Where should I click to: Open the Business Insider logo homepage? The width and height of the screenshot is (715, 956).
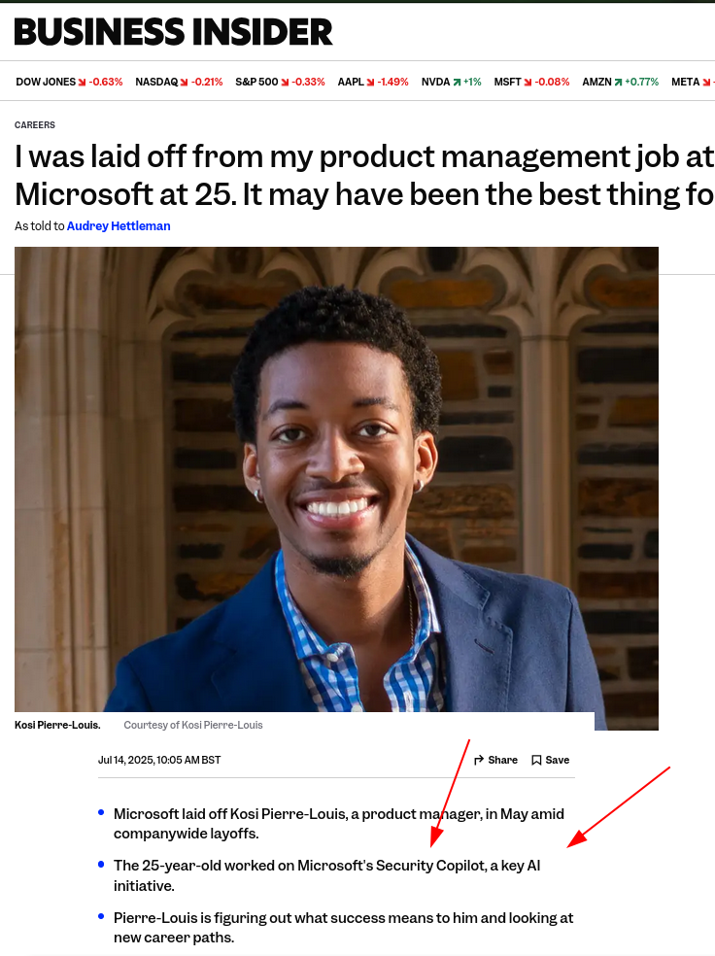pos(173,32)
